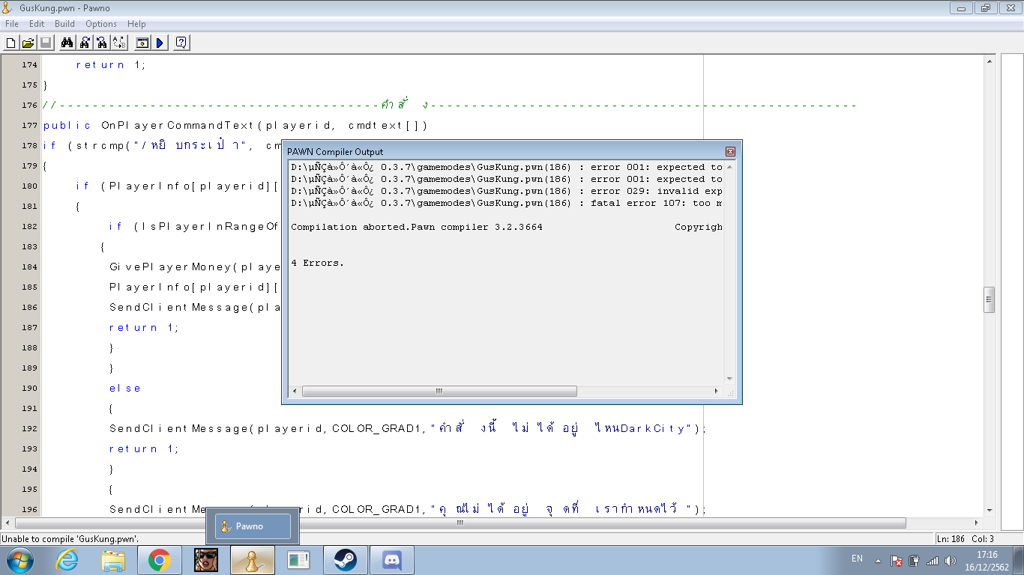Open the File menu

(x=12, y=24)
